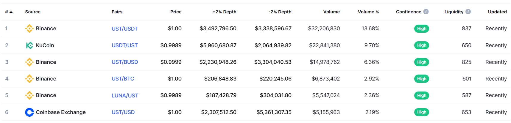This screenshot has width=511, height=123.
Task: Click the KuCoin logo icon
Action: pyautogui.click(x=29, y=45)
